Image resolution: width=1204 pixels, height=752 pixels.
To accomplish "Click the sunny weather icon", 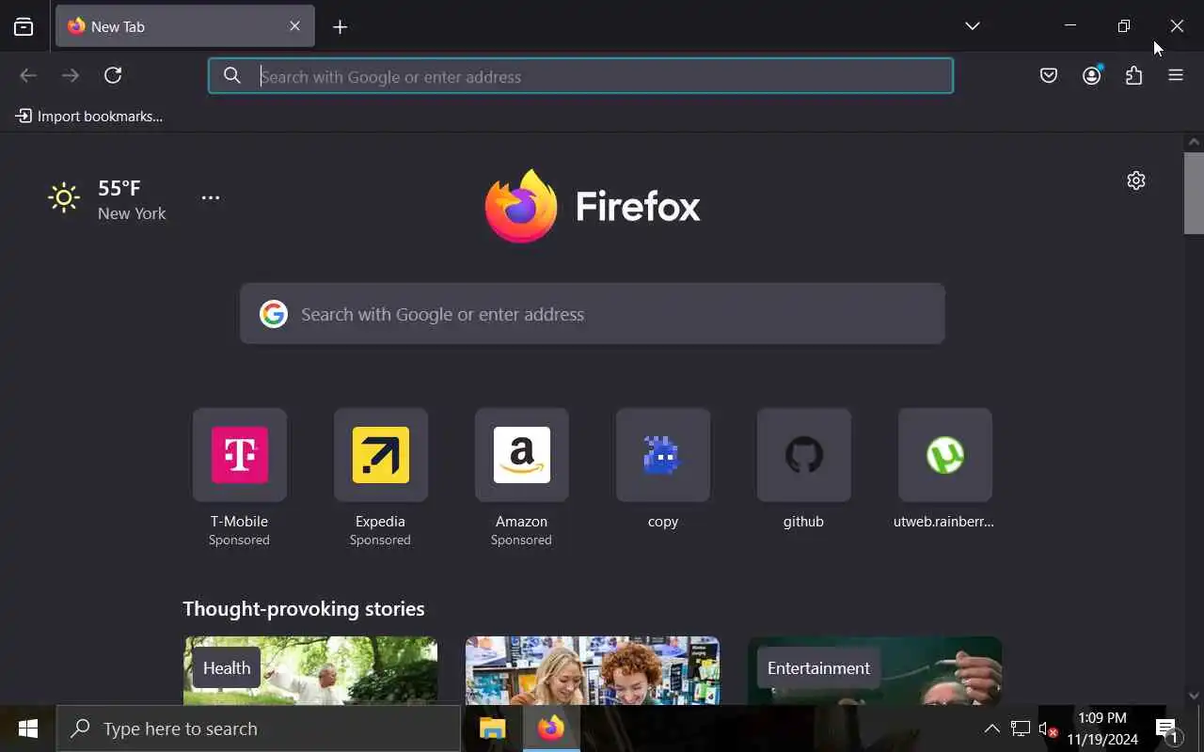I will [x=64, y=197].
